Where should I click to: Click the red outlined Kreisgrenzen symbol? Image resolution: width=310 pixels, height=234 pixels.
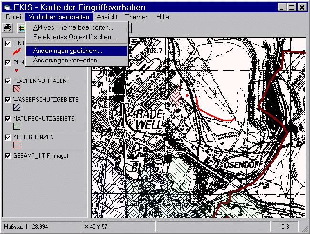tap(17, 145)
